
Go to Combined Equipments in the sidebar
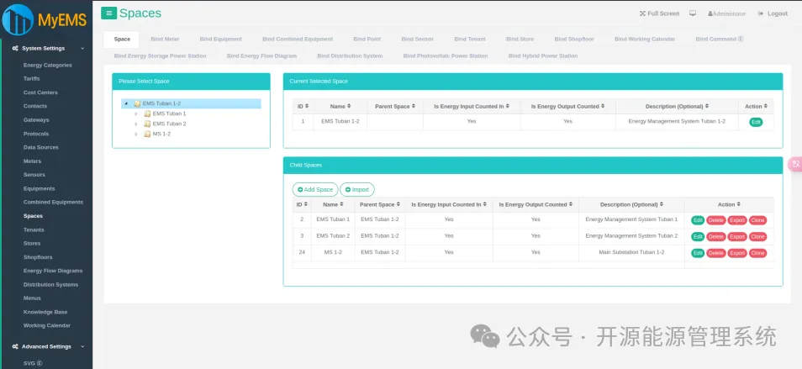(x=53, y=203)
